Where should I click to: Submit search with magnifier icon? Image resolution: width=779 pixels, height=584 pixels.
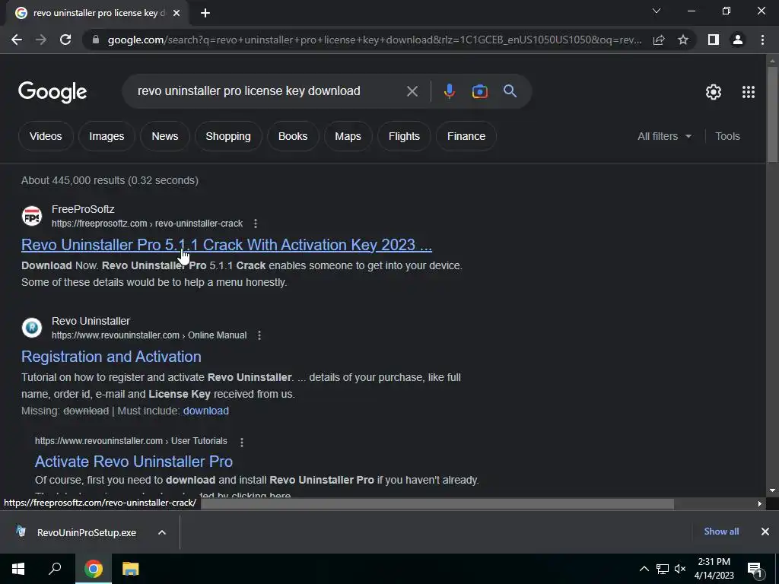(x=510, y=91)
